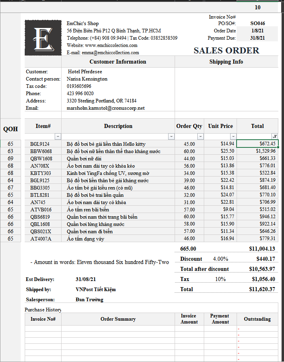Click the EmChic's Shop E logo image
The image size is (284, 362).
[x=43, y=38]
